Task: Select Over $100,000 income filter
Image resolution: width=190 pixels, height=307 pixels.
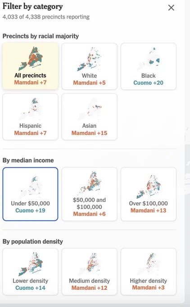Action: tap(149, 194)
